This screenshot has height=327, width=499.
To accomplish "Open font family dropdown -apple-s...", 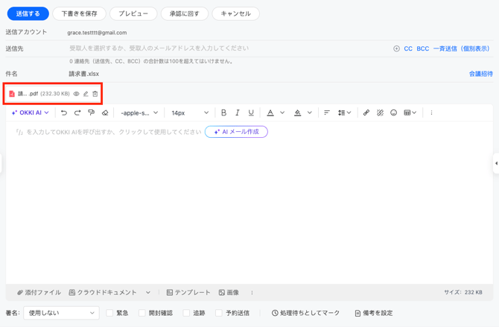I will (x=139, y=112).
